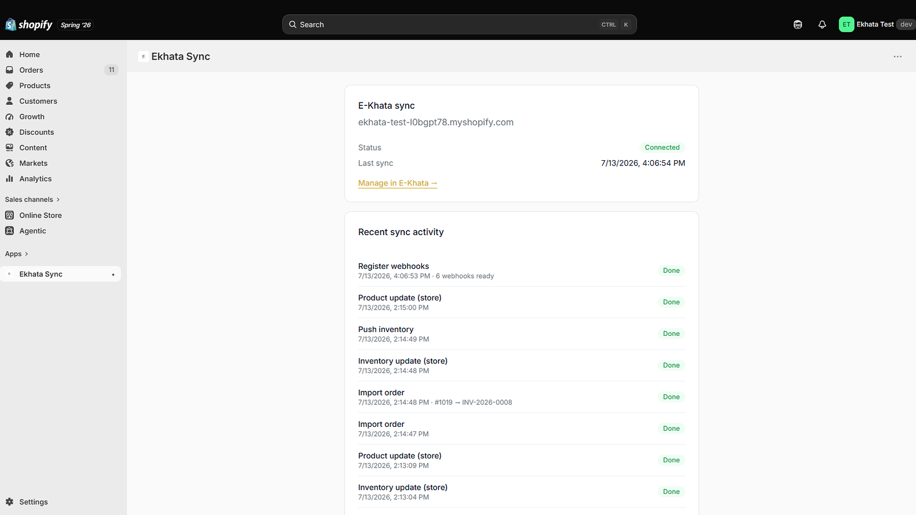Open the Orders page
This screenshot has width=916, height=515.
[31, 70]
